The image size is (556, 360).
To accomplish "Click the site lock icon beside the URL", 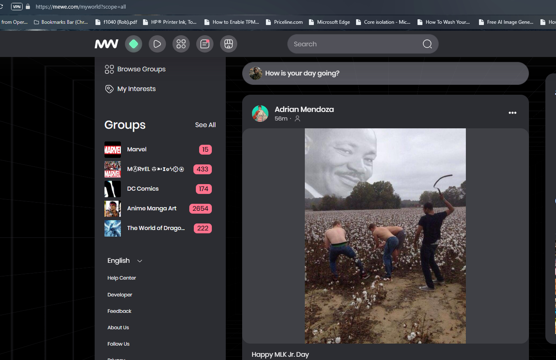I will point(28,7).
